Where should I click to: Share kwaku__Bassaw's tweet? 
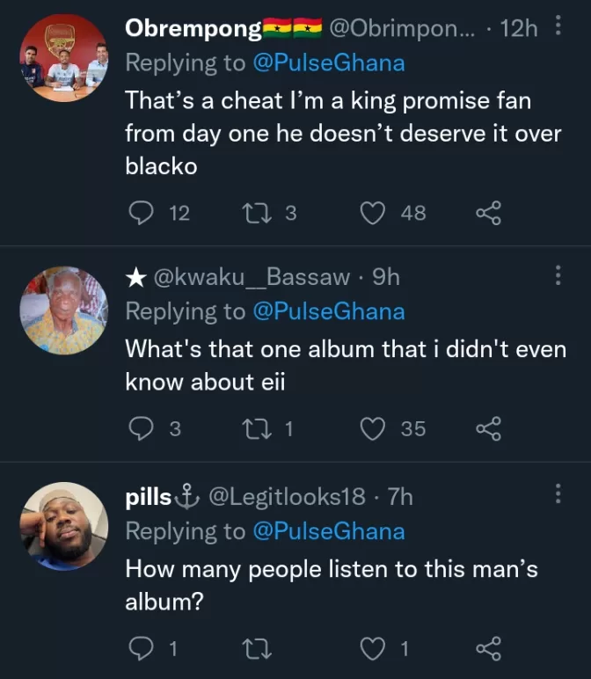[488, 428]
